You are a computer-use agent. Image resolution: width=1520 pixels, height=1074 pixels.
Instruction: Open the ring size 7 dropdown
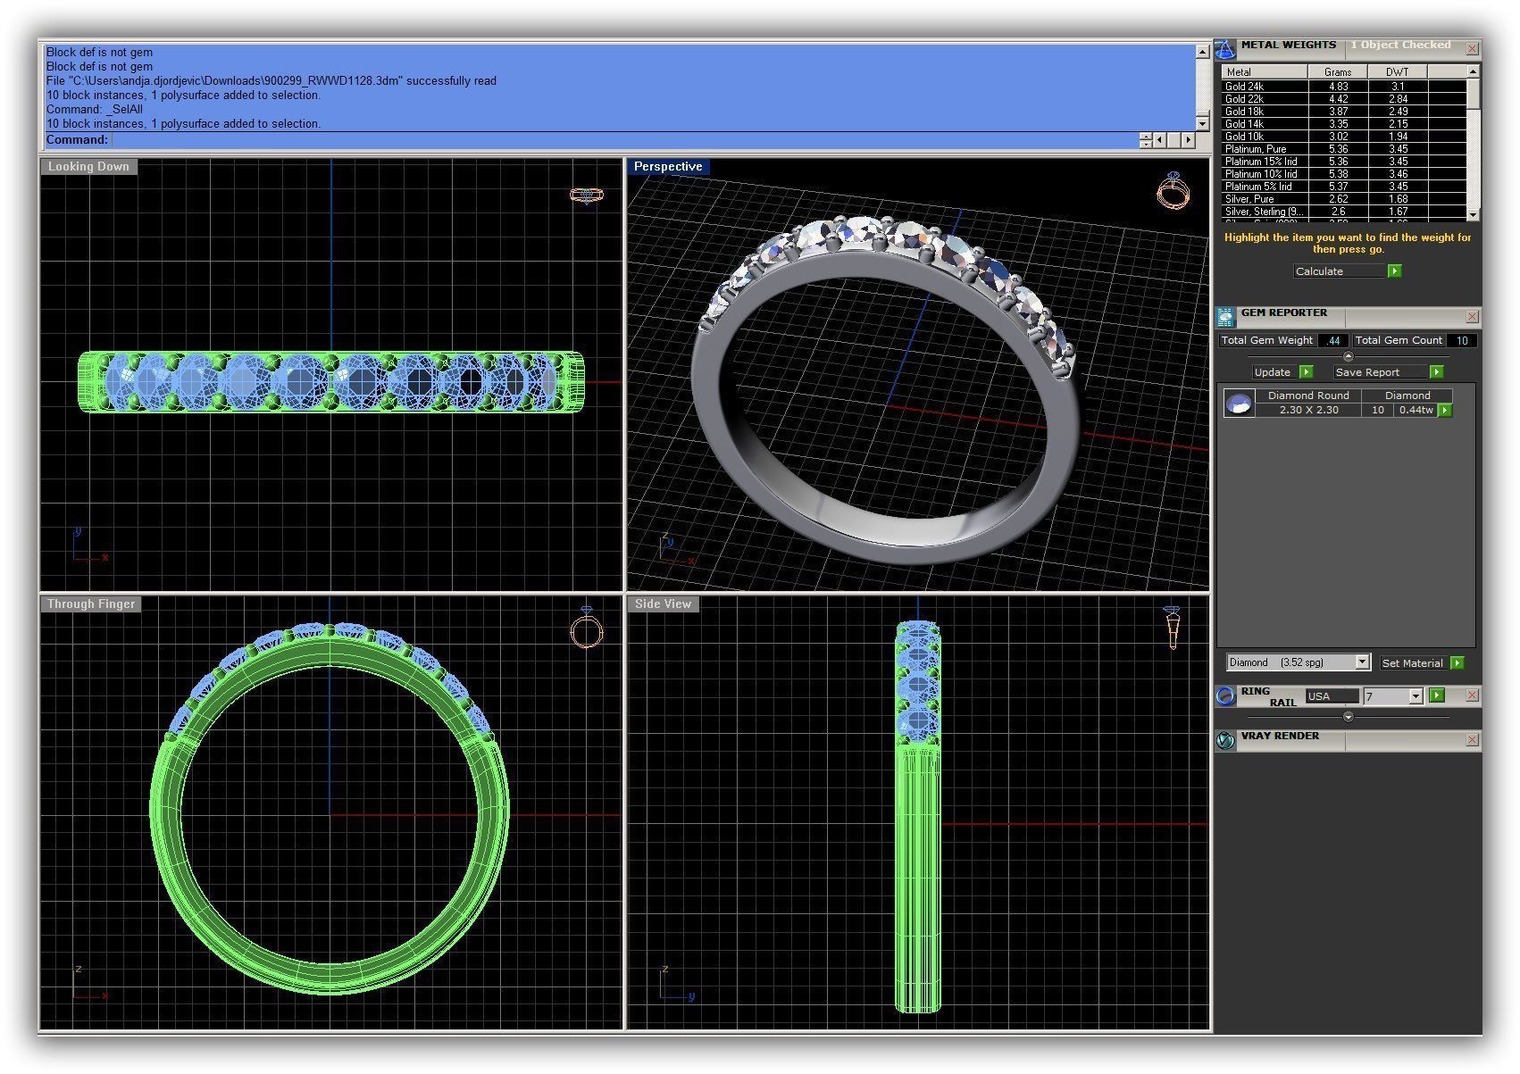tap(1416, 696)
